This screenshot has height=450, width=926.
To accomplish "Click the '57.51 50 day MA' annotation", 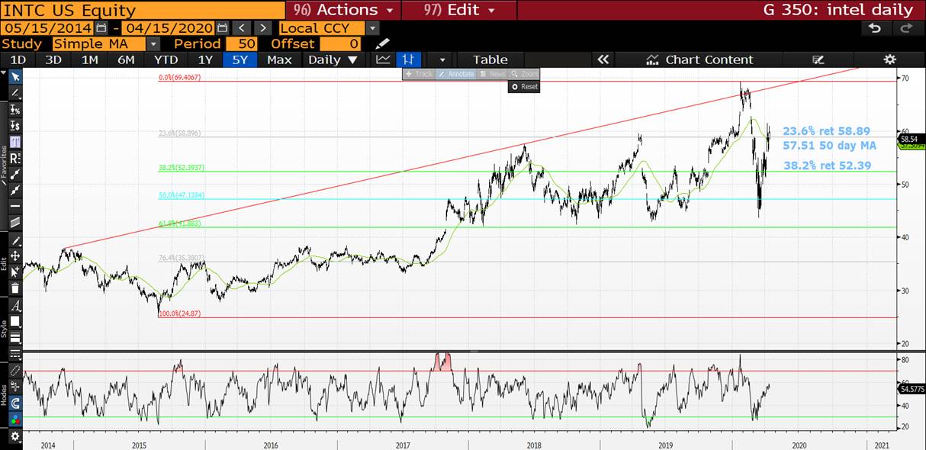I will pyautogui.click(x=829, y=145).
